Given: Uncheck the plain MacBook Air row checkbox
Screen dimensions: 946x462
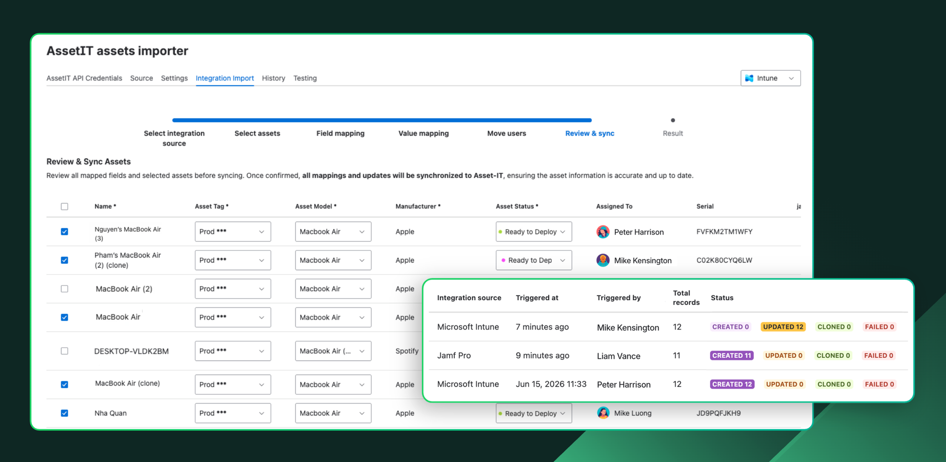Looking at the screenshot, I should (x=64, y=317).
